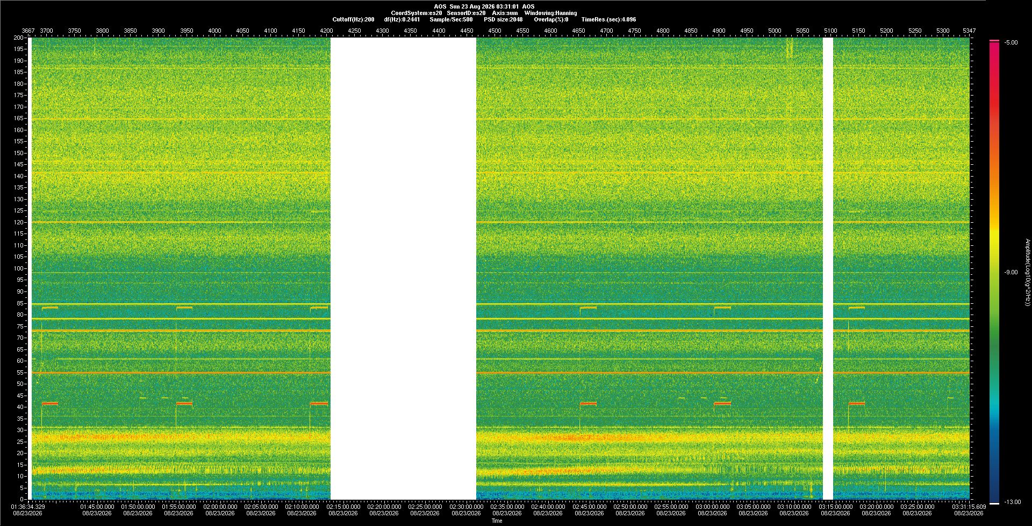
Task: Click the AOS date title at the top
Action: click(x=484, y=6)
